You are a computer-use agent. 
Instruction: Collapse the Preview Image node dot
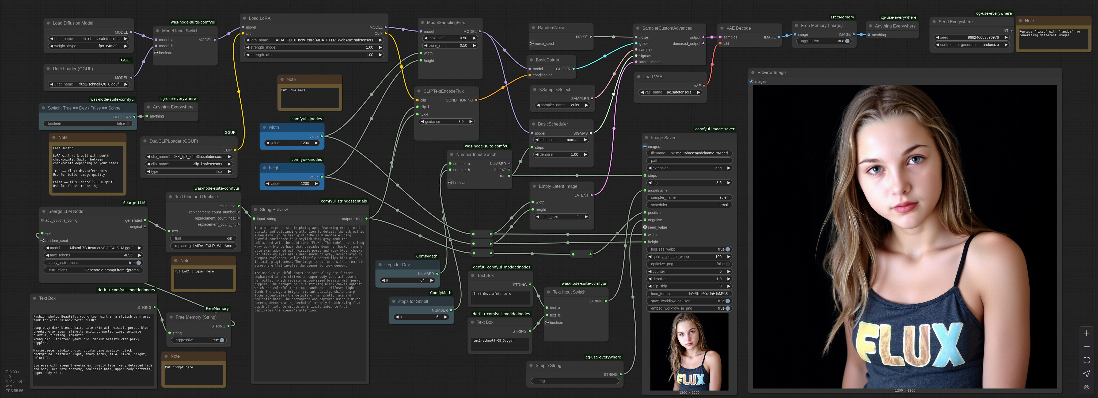point(753,72)
